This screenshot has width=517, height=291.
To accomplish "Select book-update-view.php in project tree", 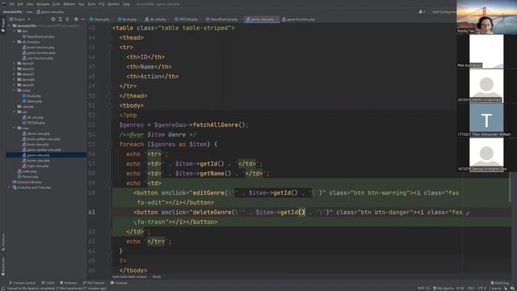I will pyautogui.click(x=41, y=139).
